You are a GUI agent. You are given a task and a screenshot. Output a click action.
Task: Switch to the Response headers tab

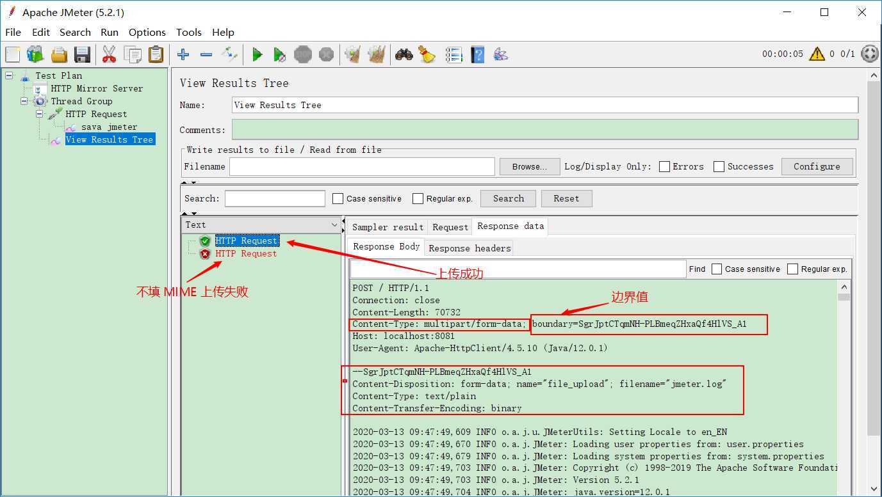point(470,248)
